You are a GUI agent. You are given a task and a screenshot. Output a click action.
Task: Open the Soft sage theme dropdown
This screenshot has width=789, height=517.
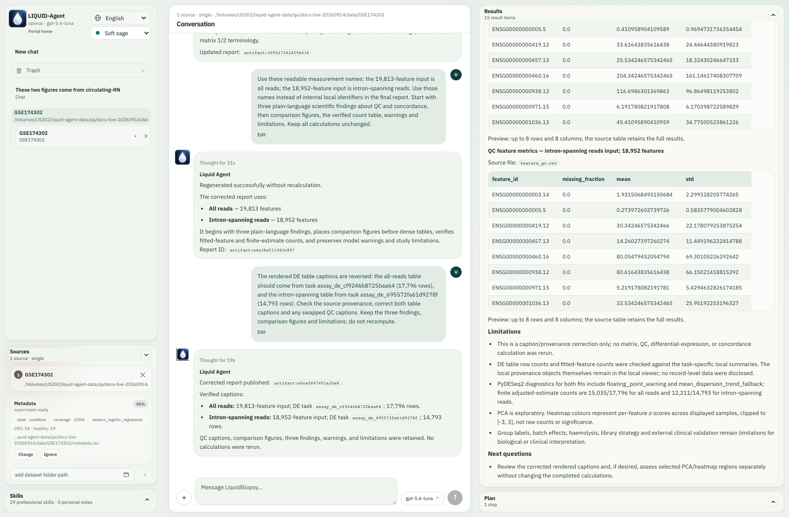point(121,33)
